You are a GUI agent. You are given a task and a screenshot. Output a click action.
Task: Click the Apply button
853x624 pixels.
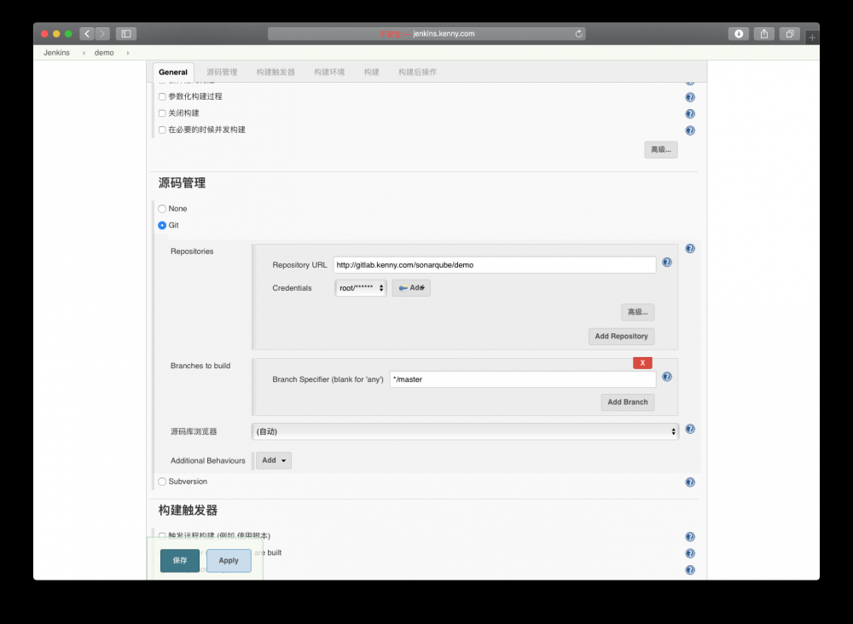[228, 560]
